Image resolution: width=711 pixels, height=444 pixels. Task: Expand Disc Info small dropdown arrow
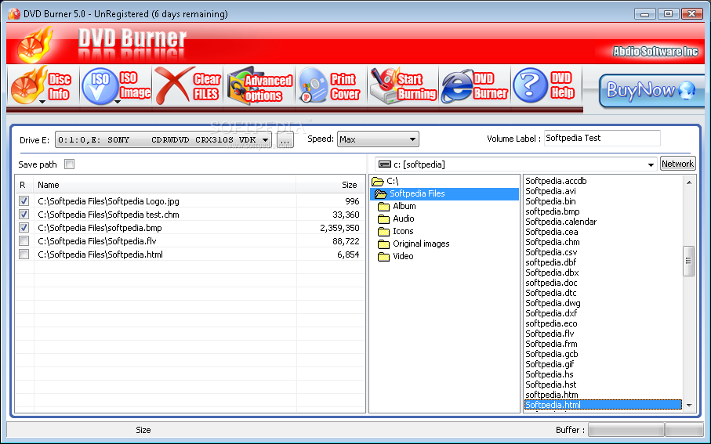[x=42, y=102]
